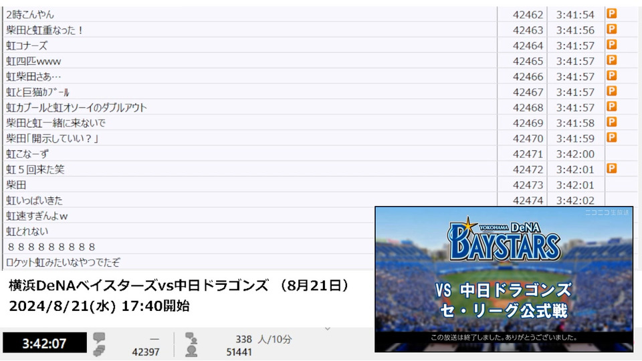Click the premium P icon on comment 42472
Screen dimensions: 642x361
pos(612,168)
